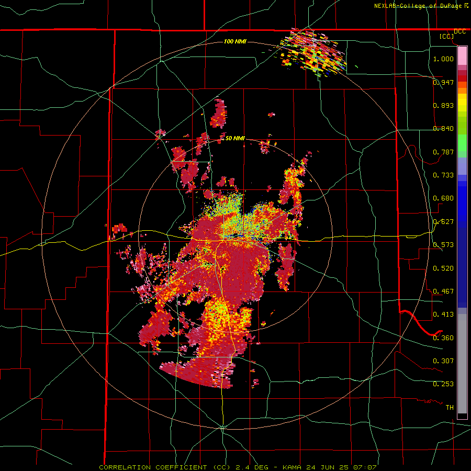Image resolution: width=471 pixels, height=471 pixels.
Task: Click the pink top segment of color scale
Action: click(x=462, y=56)
